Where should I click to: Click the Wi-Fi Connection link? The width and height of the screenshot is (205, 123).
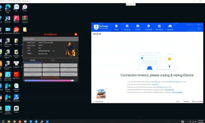177,92
